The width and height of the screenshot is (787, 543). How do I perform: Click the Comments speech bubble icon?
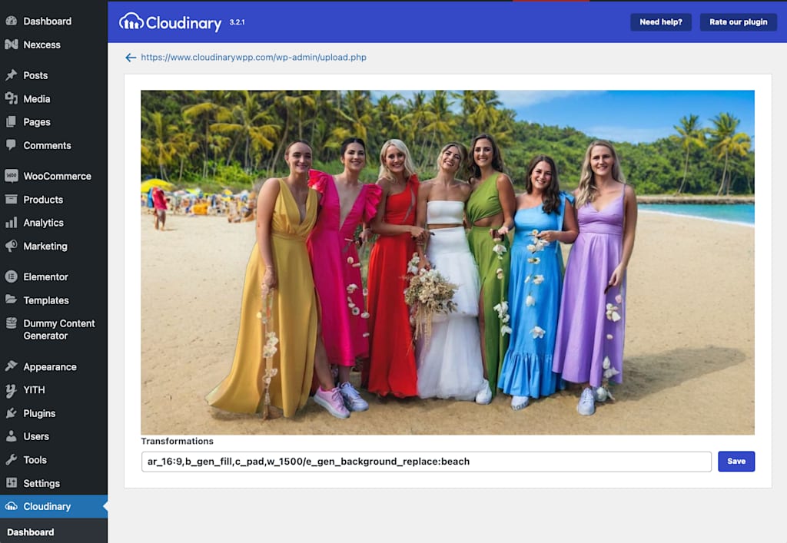(11, 145)
